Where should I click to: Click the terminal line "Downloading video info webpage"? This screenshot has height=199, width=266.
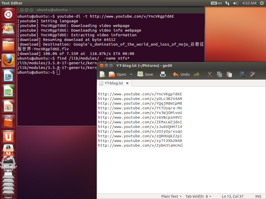point(79,30)
